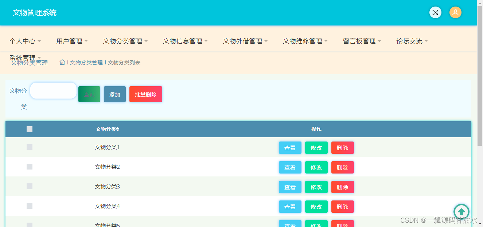483x227 pixels.
Task: Click the home icon in the breadcrumb
Action: [x=62, y=62]
